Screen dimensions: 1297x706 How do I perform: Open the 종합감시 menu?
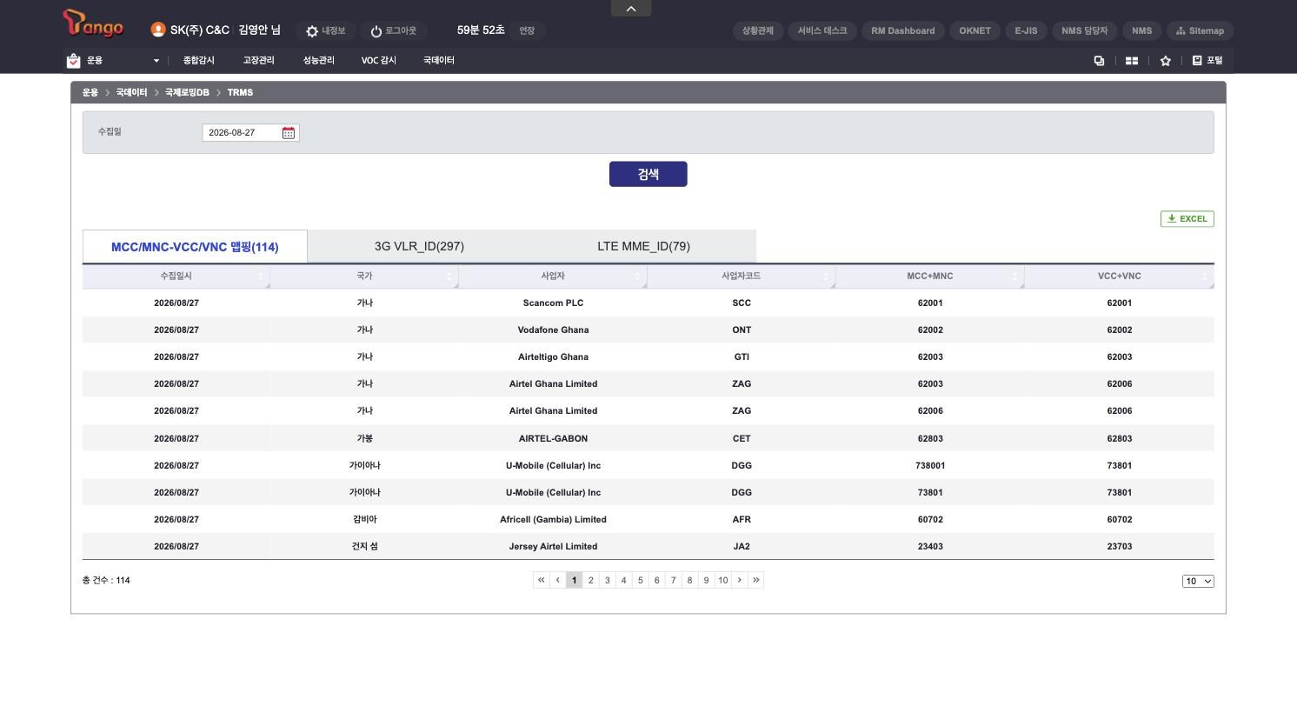[198, 60]
